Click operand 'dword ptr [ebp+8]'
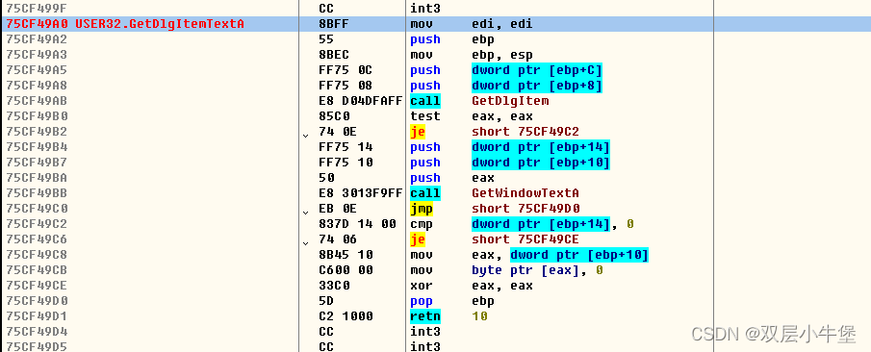Screen dimensions: 871x352 click(x=537, y=86)
